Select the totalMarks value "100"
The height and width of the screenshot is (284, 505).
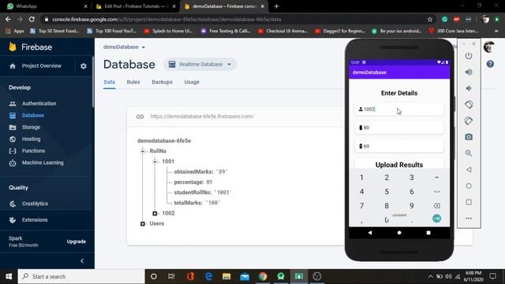tap(212, 203)
